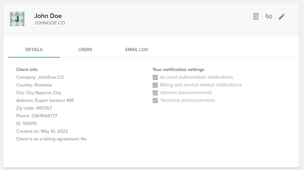Screen dimensions: 304x170
Task: Click the pencil edit client icon
Action: tap(282, 17)
